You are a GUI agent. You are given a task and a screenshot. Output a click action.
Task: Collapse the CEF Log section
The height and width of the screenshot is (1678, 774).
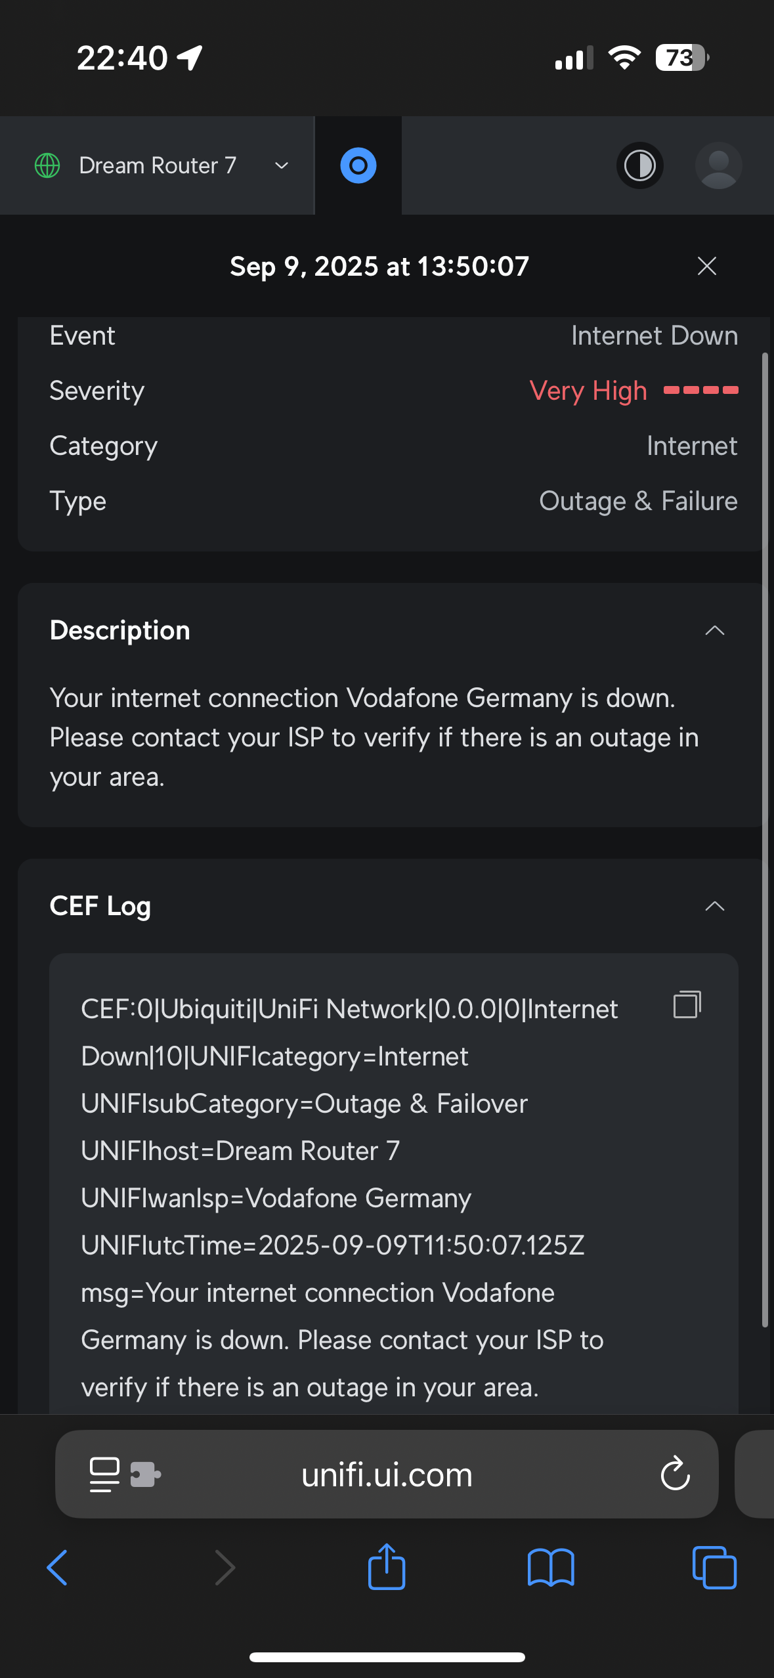point(714,907)
